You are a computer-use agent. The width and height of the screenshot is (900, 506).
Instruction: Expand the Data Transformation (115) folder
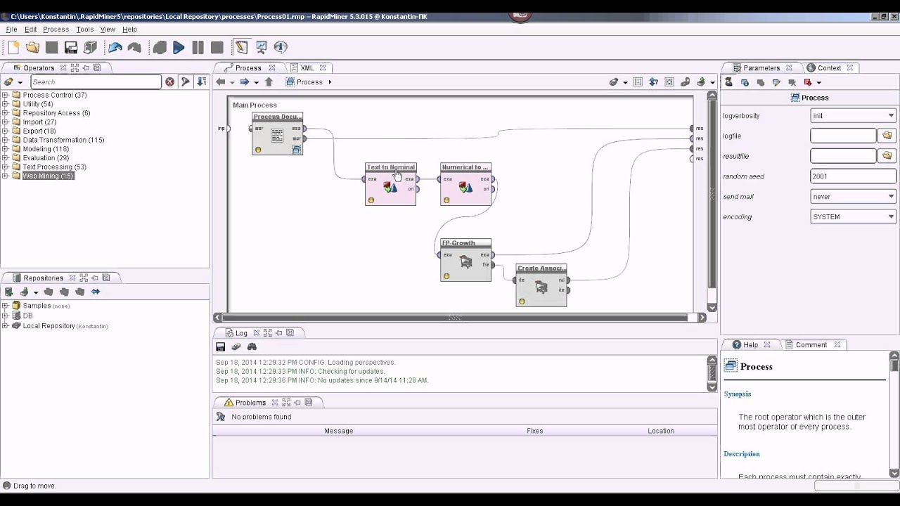click(6, 140)
